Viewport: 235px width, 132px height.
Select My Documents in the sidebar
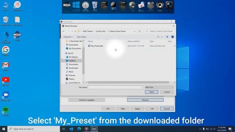tap(73, 48)
